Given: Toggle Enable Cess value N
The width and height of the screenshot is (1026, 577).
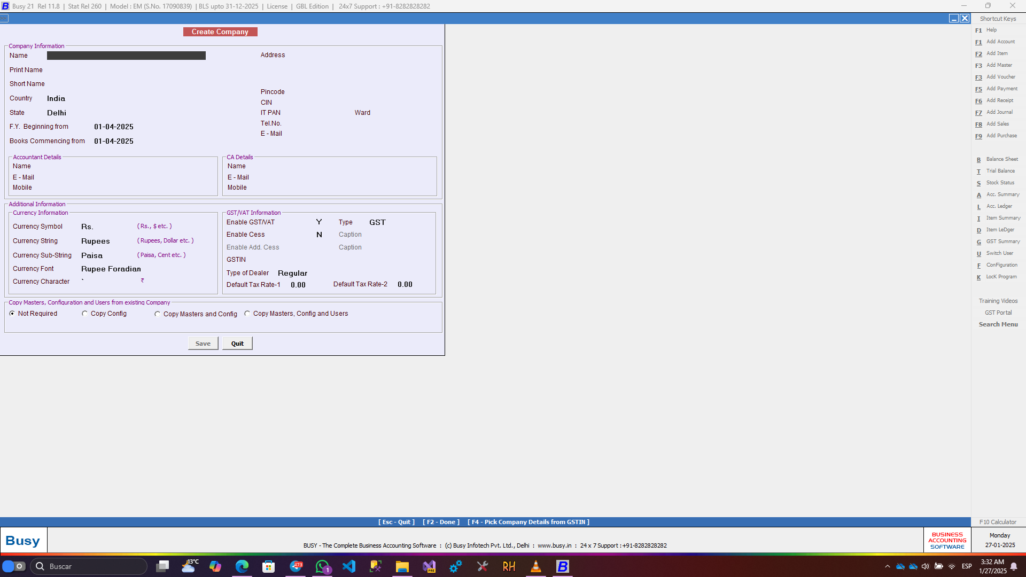Looking at the screenshot, I should (319, 235).
